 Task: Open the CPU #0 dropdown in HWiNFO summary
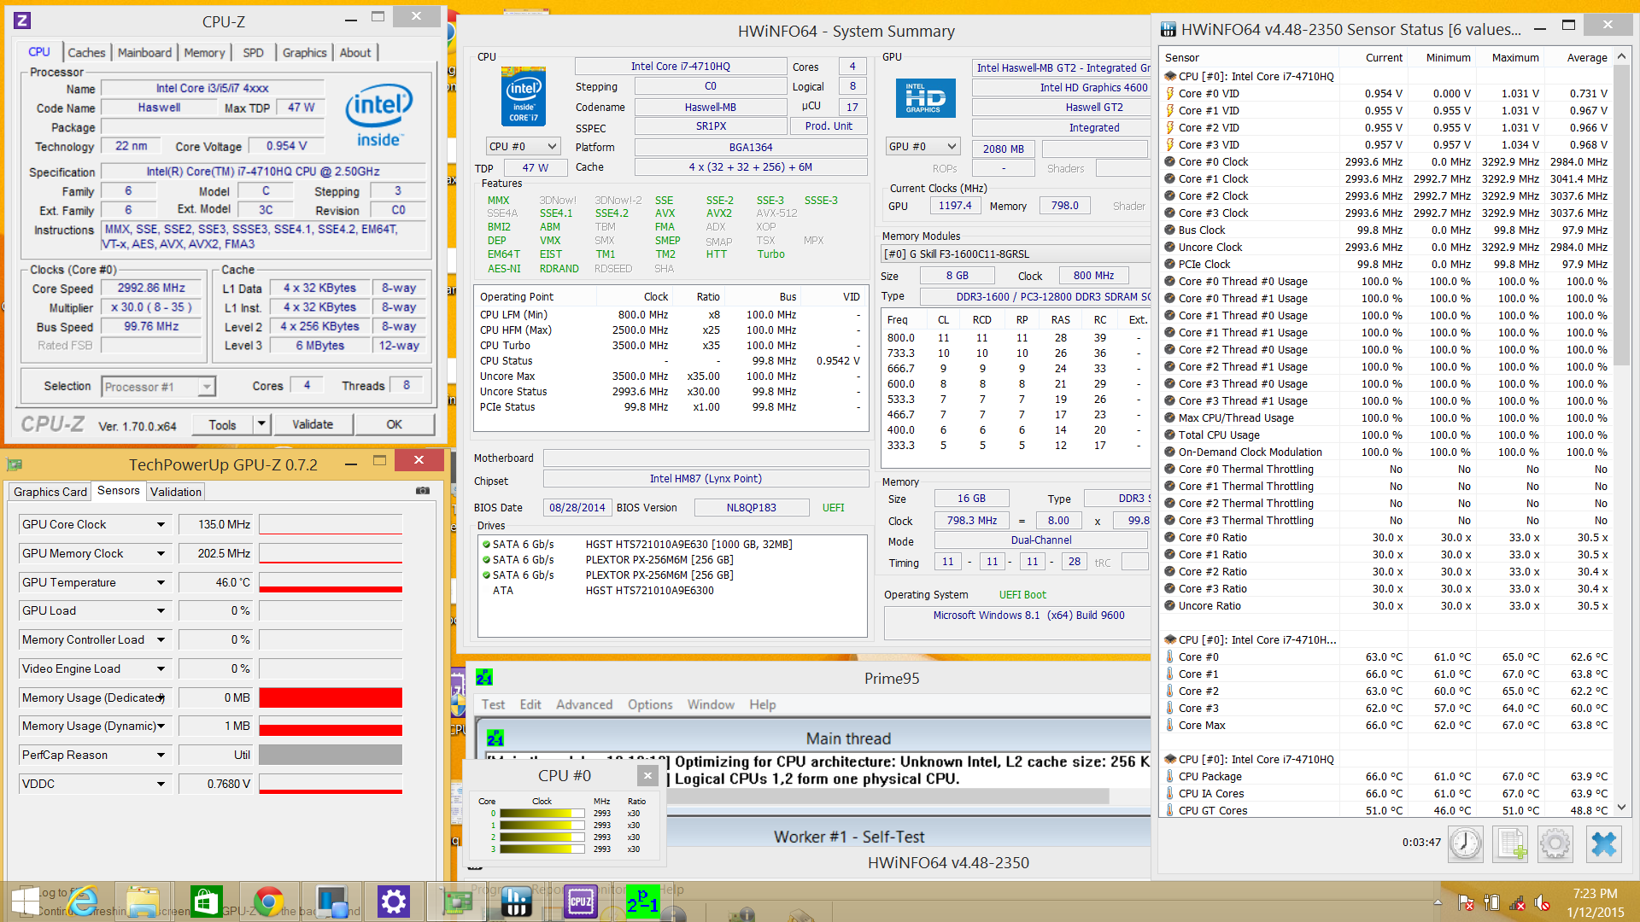(x=524, y=147)
